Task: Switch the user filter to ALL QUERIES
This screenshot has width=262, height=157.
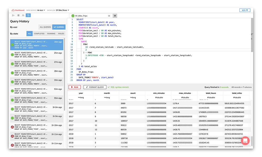Action: coord(45,27)
